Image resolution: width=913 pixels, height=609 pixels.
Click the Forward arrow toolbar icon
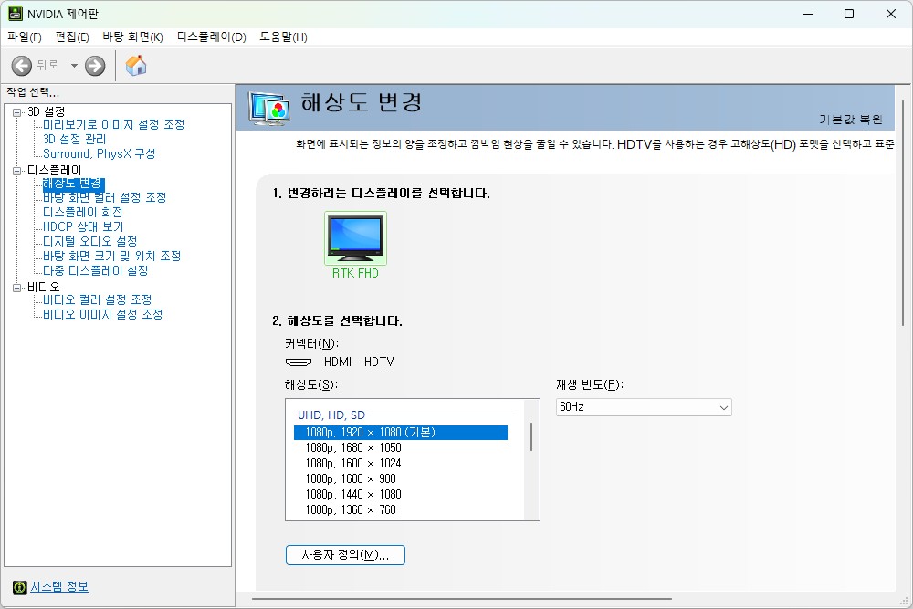(x=95, y=66)
